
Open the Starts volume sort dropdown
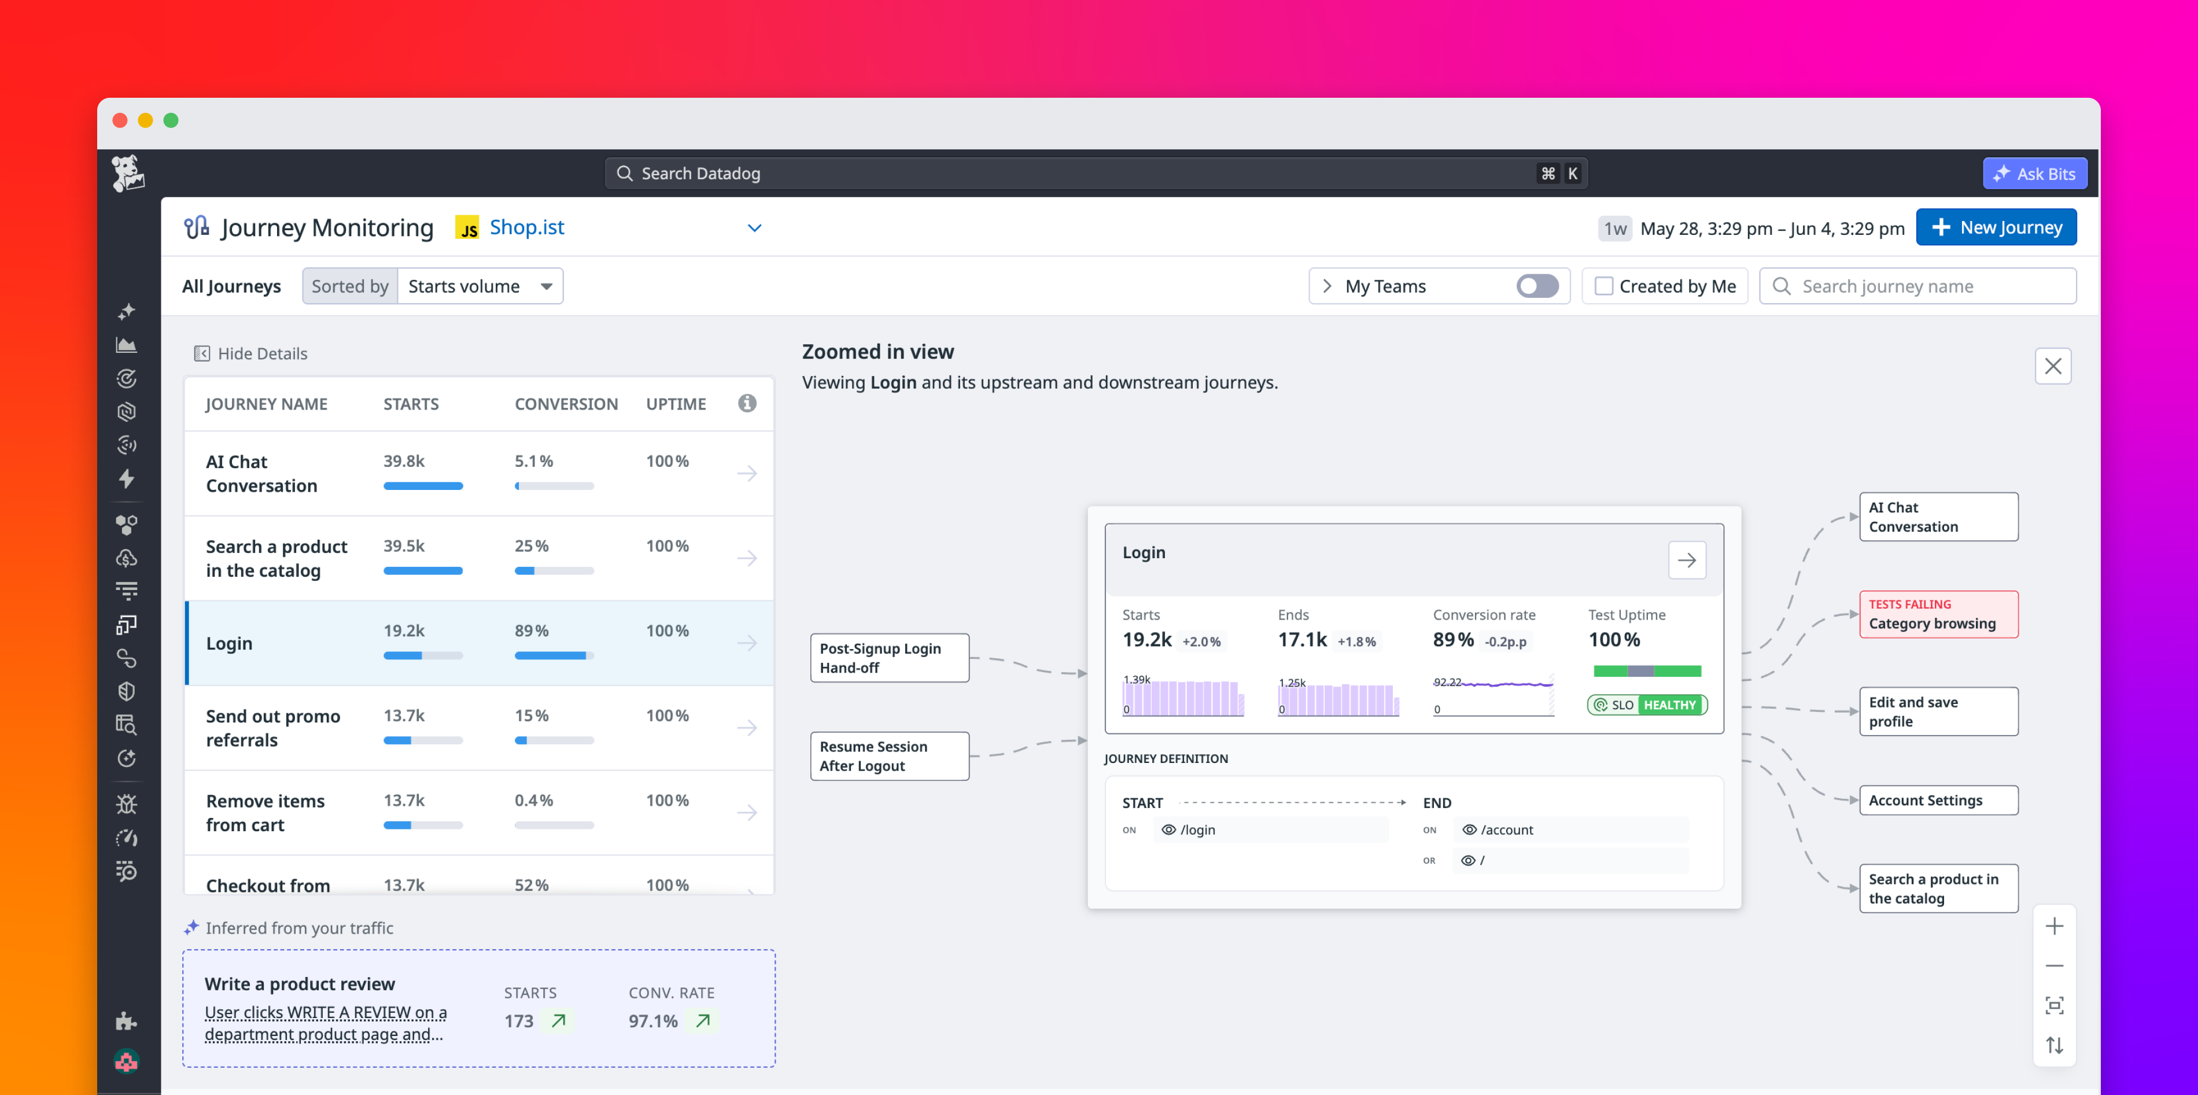(480, 286)
